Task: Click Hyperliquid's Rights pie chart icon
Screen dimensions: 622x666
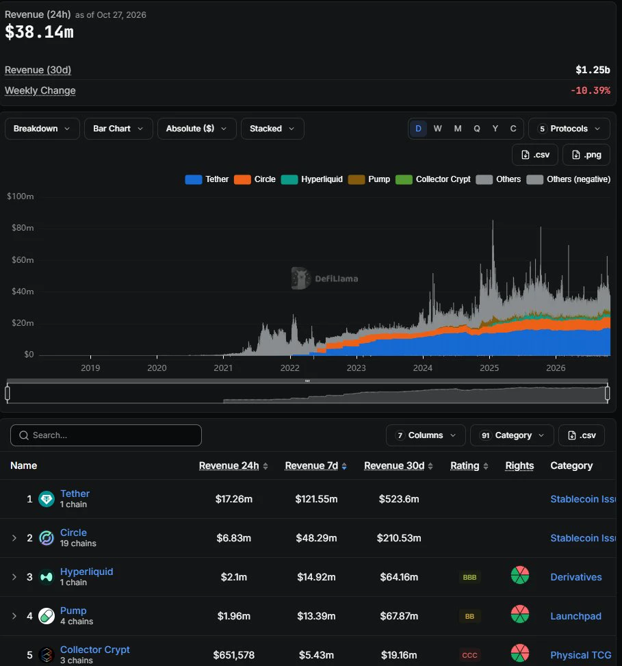Action: click(x=519, y=575)
